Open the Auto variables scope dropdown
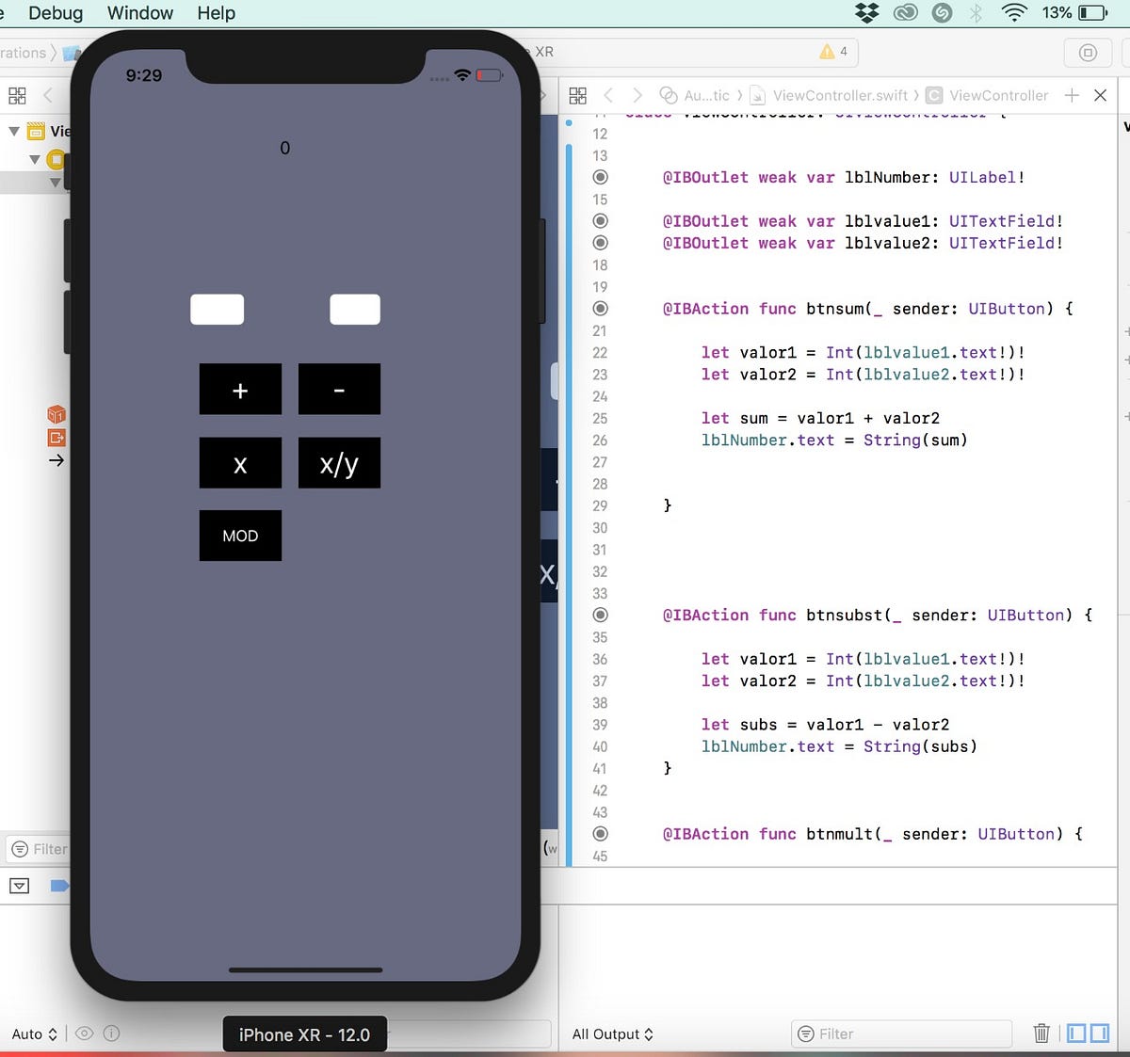The width and height of the screenshot is (1130, 1057). tap(35, 1033)
